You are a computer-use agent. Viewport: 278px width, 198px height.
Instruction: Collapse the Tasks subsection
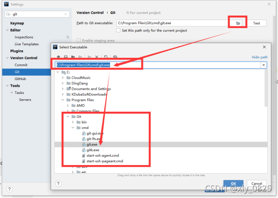12,93
